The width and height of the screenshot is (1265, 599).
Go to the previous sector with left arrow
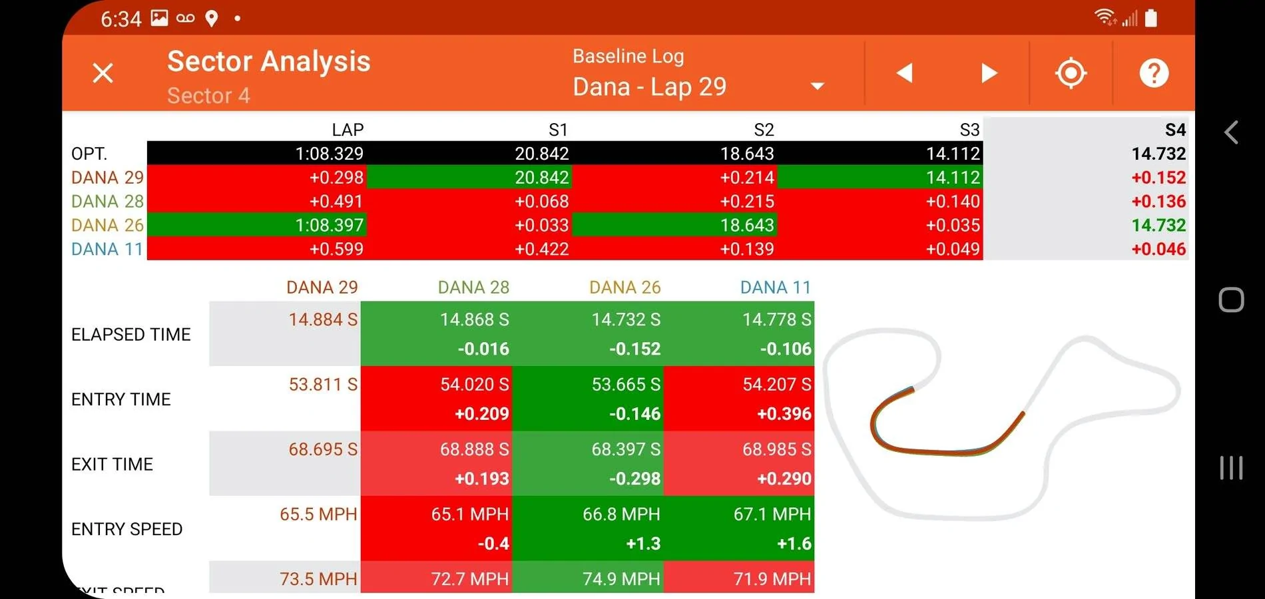(904, 73)
